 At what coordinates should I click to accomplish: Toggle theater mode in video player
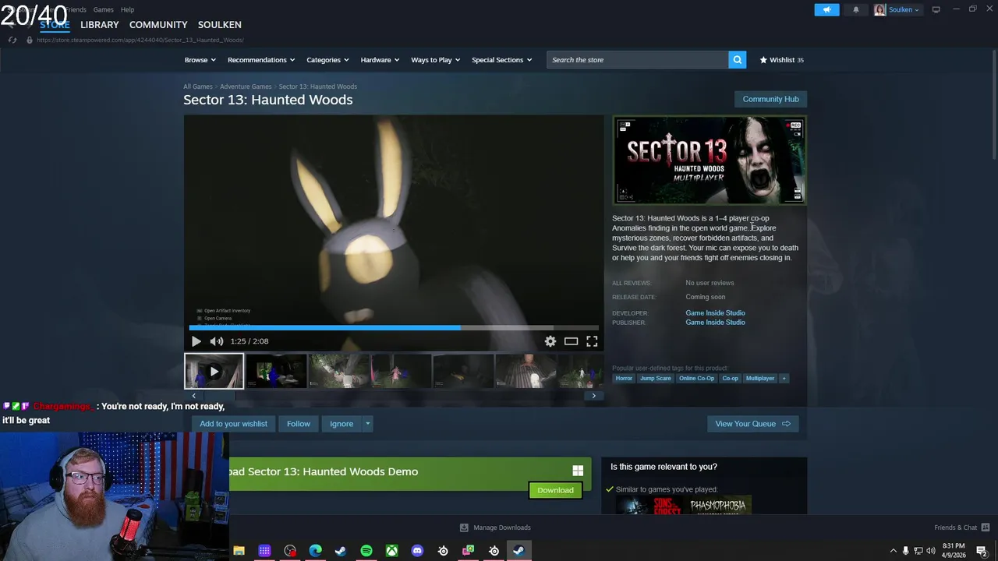pos(571,341)
